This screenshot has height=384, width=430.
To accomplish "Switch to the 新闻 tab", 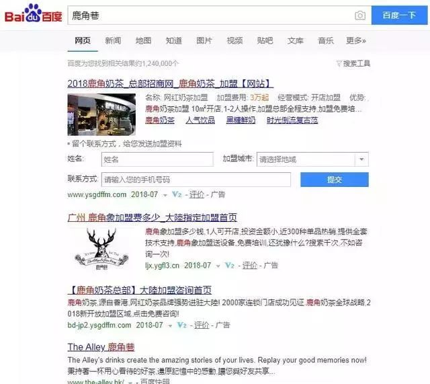I will [x=113, y=40].
